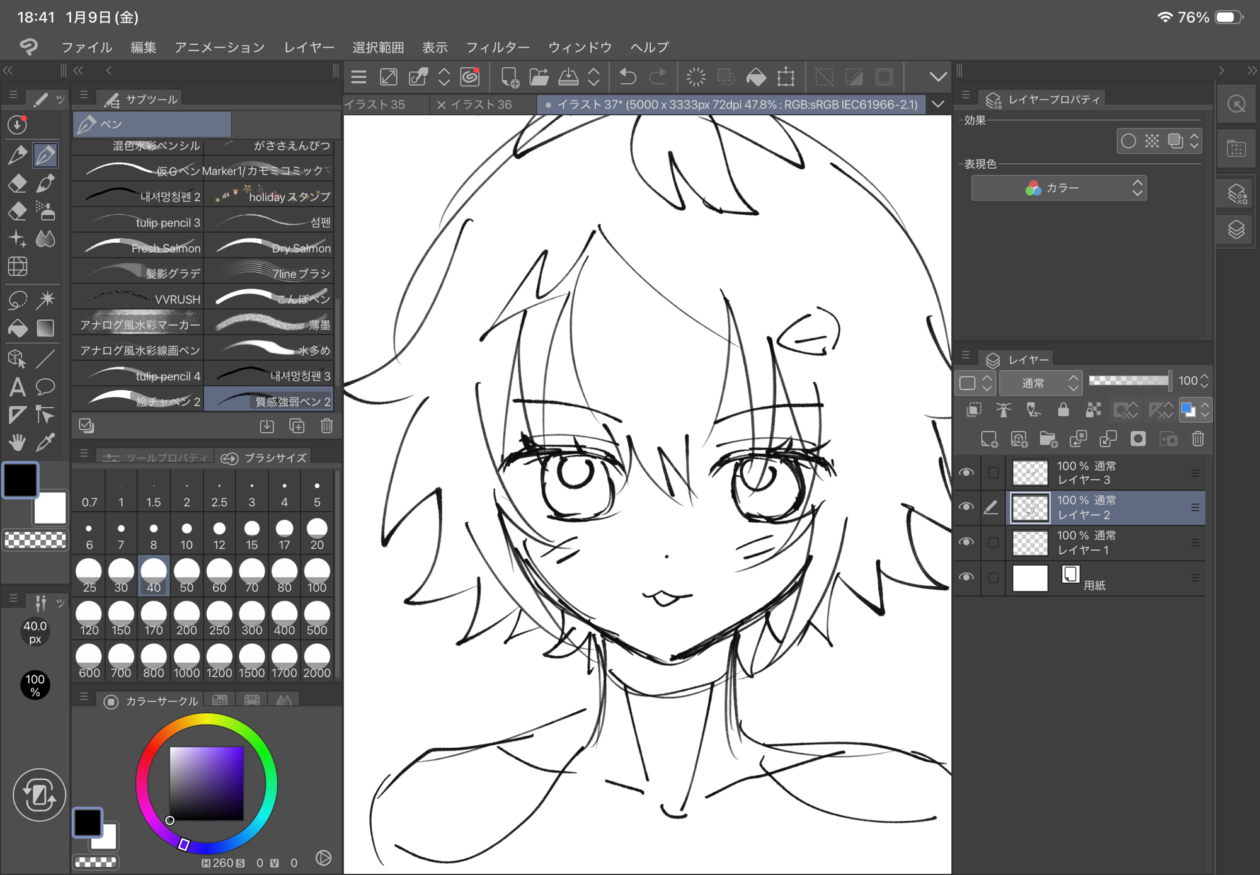Open the 通常 blending mode dropdown

[1040, 382]
